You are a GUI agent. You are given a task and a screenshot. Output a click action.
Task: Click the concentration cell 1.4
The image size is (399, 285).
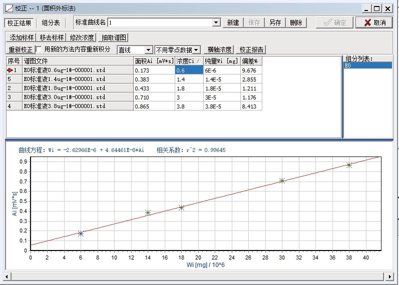[x=189, y=79]
